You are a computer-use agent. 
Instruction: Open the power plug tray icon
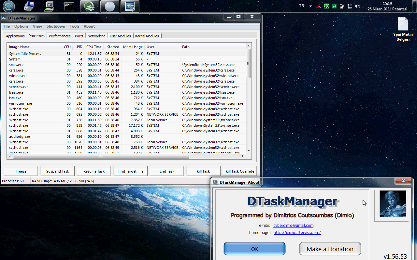[x=342, y=6]
